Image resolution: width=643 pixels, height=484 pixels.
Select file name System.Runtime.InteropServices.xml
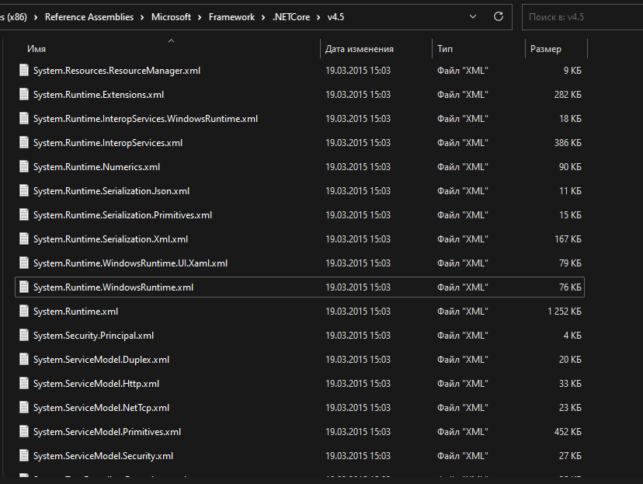pos(108,143)
